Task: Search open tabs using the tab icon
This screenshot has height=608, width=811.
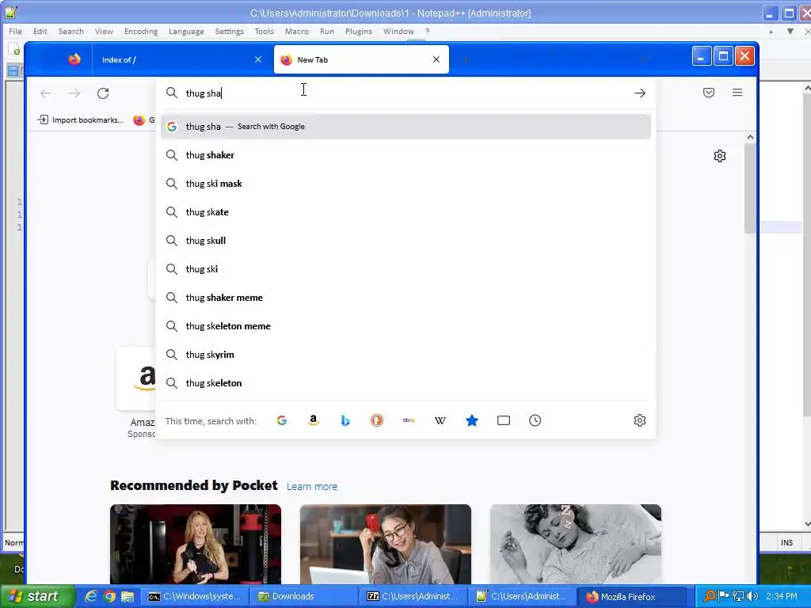Action: click(x=503, y=420)
